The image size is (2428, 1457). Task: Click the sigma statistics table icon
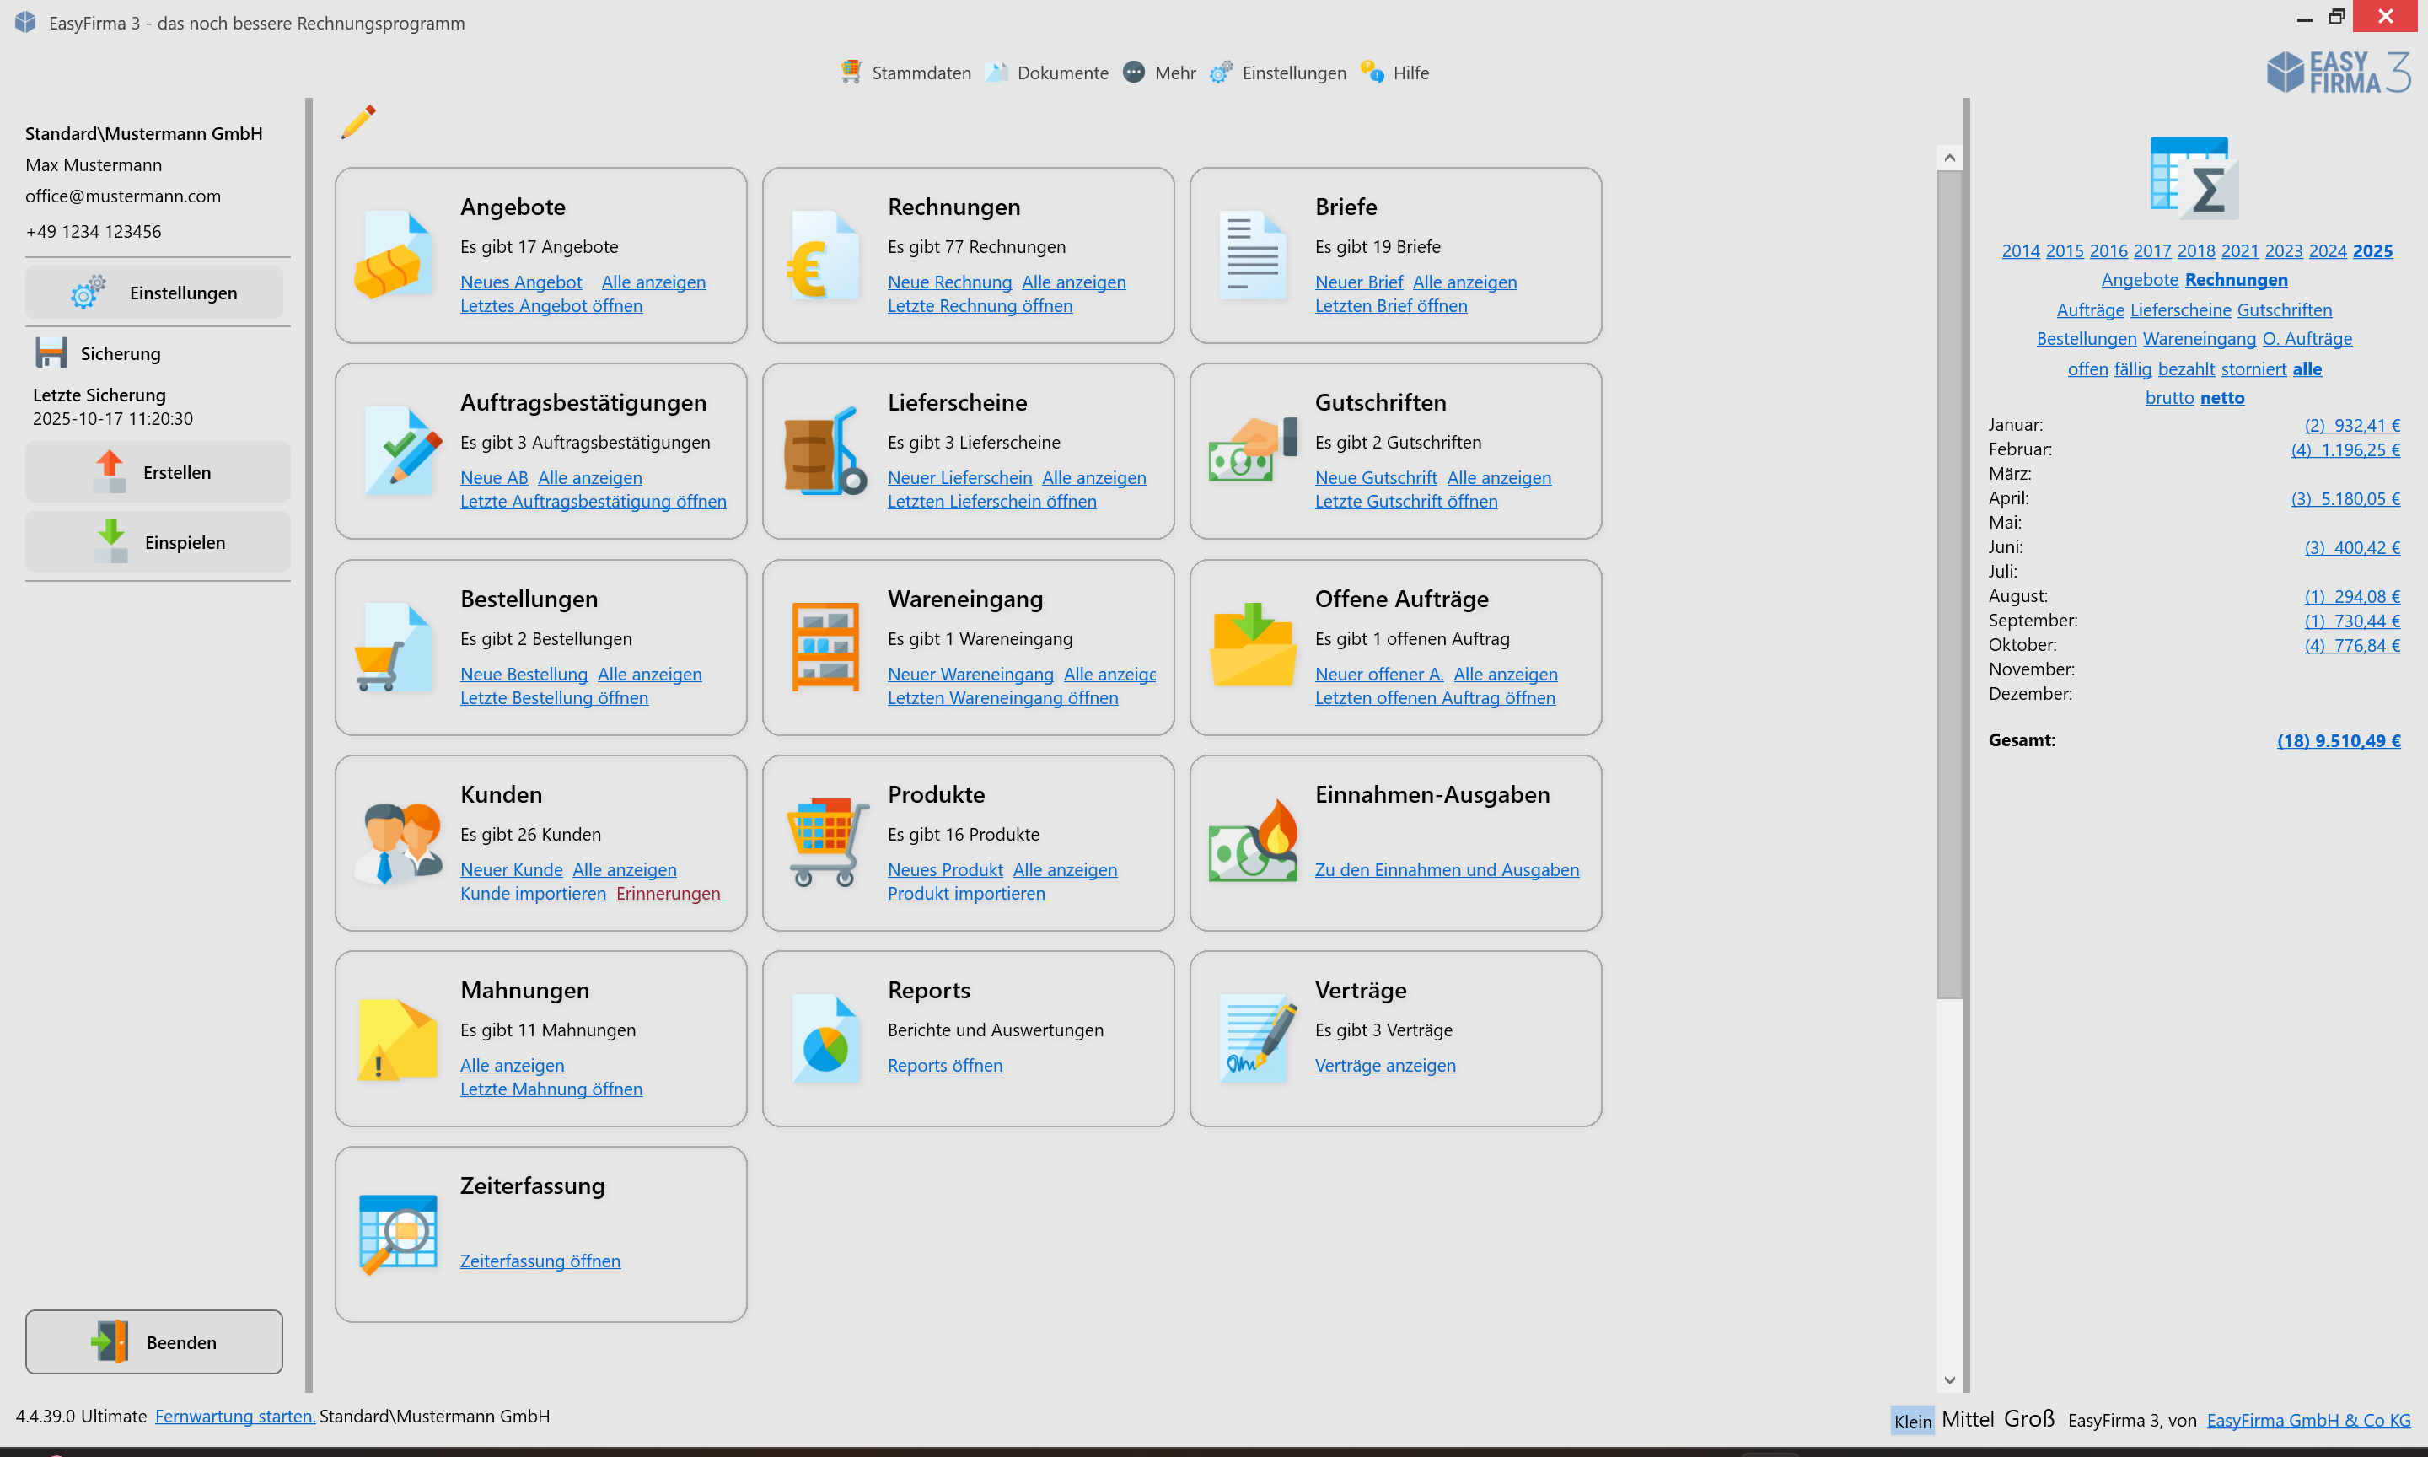point(2194,179)
